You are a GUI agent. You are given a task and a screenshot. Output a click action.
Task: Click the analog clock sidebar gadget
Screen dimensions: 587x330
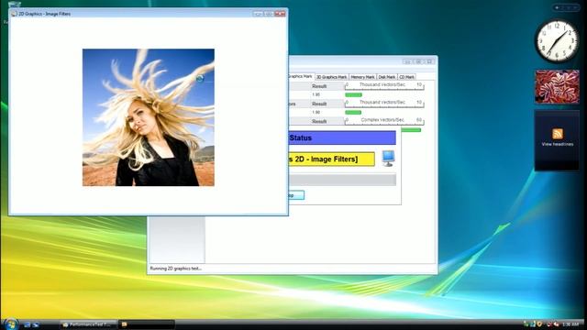557,41
